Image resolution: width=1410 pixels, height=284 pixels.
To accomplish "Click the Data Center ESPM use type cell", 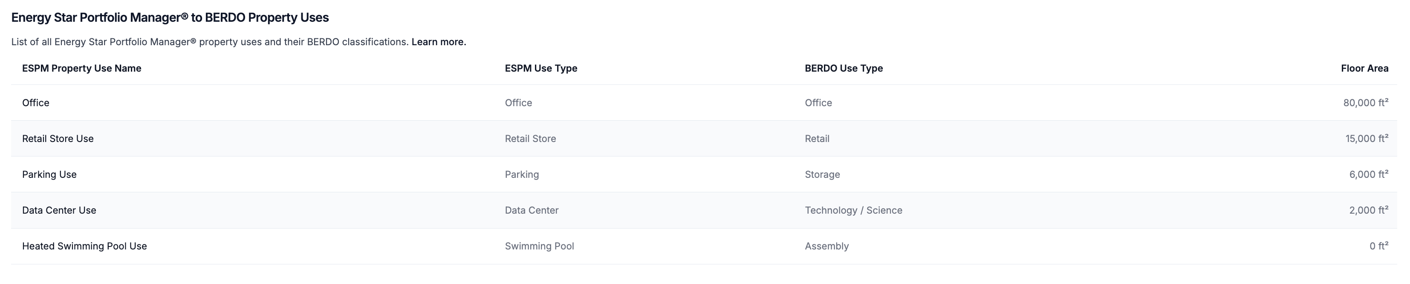I will tap(532, 211).
